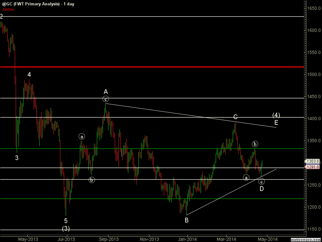Select wave label 2 in the top-left corner
Screen dimensions: 322x242
point(2,16)
